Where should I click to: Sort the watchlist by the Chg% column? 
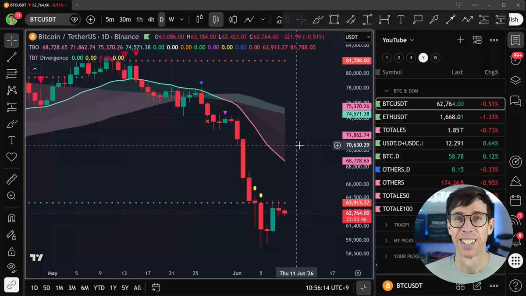(491, 72)
